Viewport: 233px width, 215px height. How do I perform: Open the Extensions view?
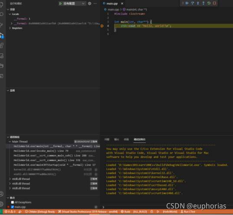2,45
